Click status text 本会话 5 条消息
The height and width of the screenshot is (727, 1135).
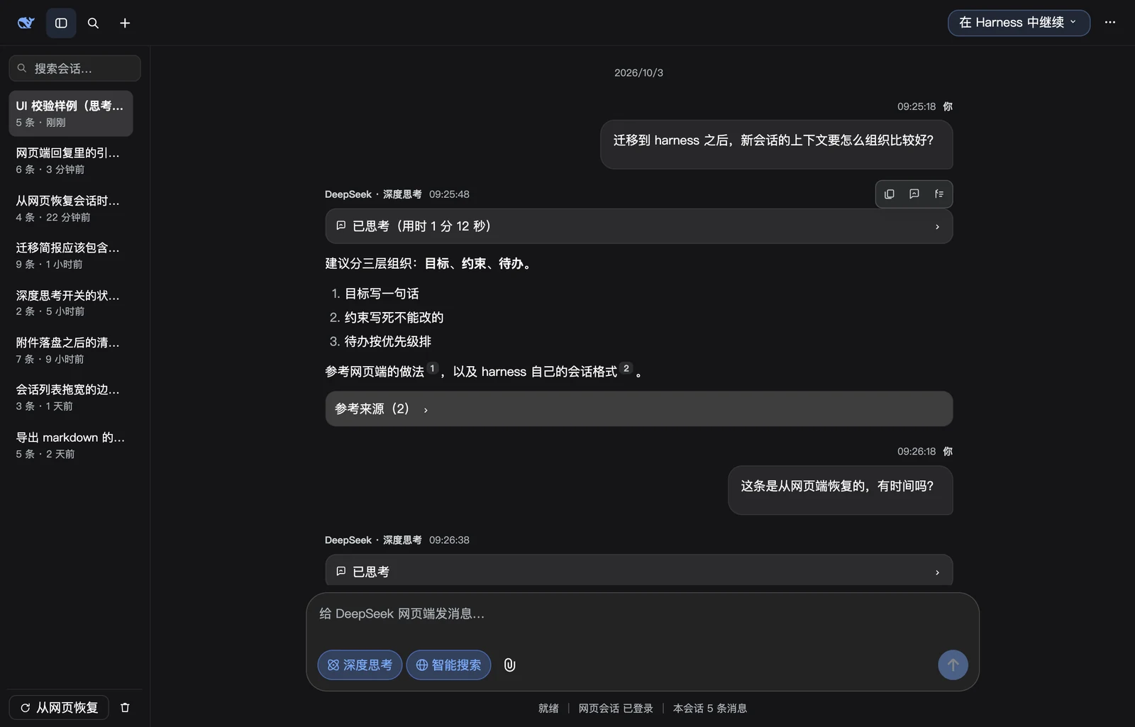pyautogui.click(x=709, y=708)
